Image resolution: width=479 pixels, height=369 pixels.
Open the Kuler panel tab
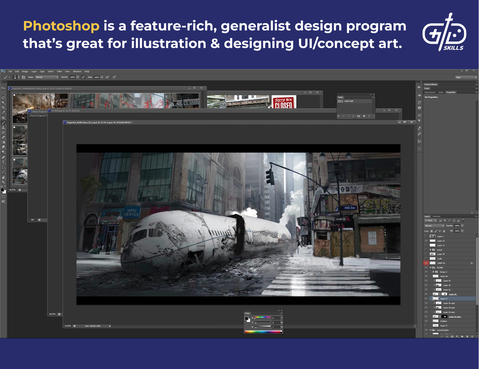pos(427,88)
